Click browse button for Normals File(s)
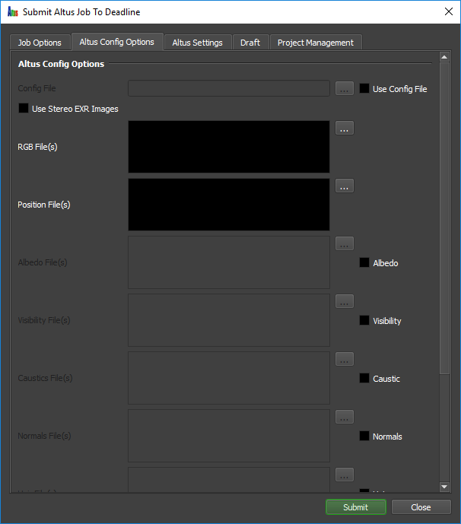Viewport: 461px width, 524px height. [345, 417]
